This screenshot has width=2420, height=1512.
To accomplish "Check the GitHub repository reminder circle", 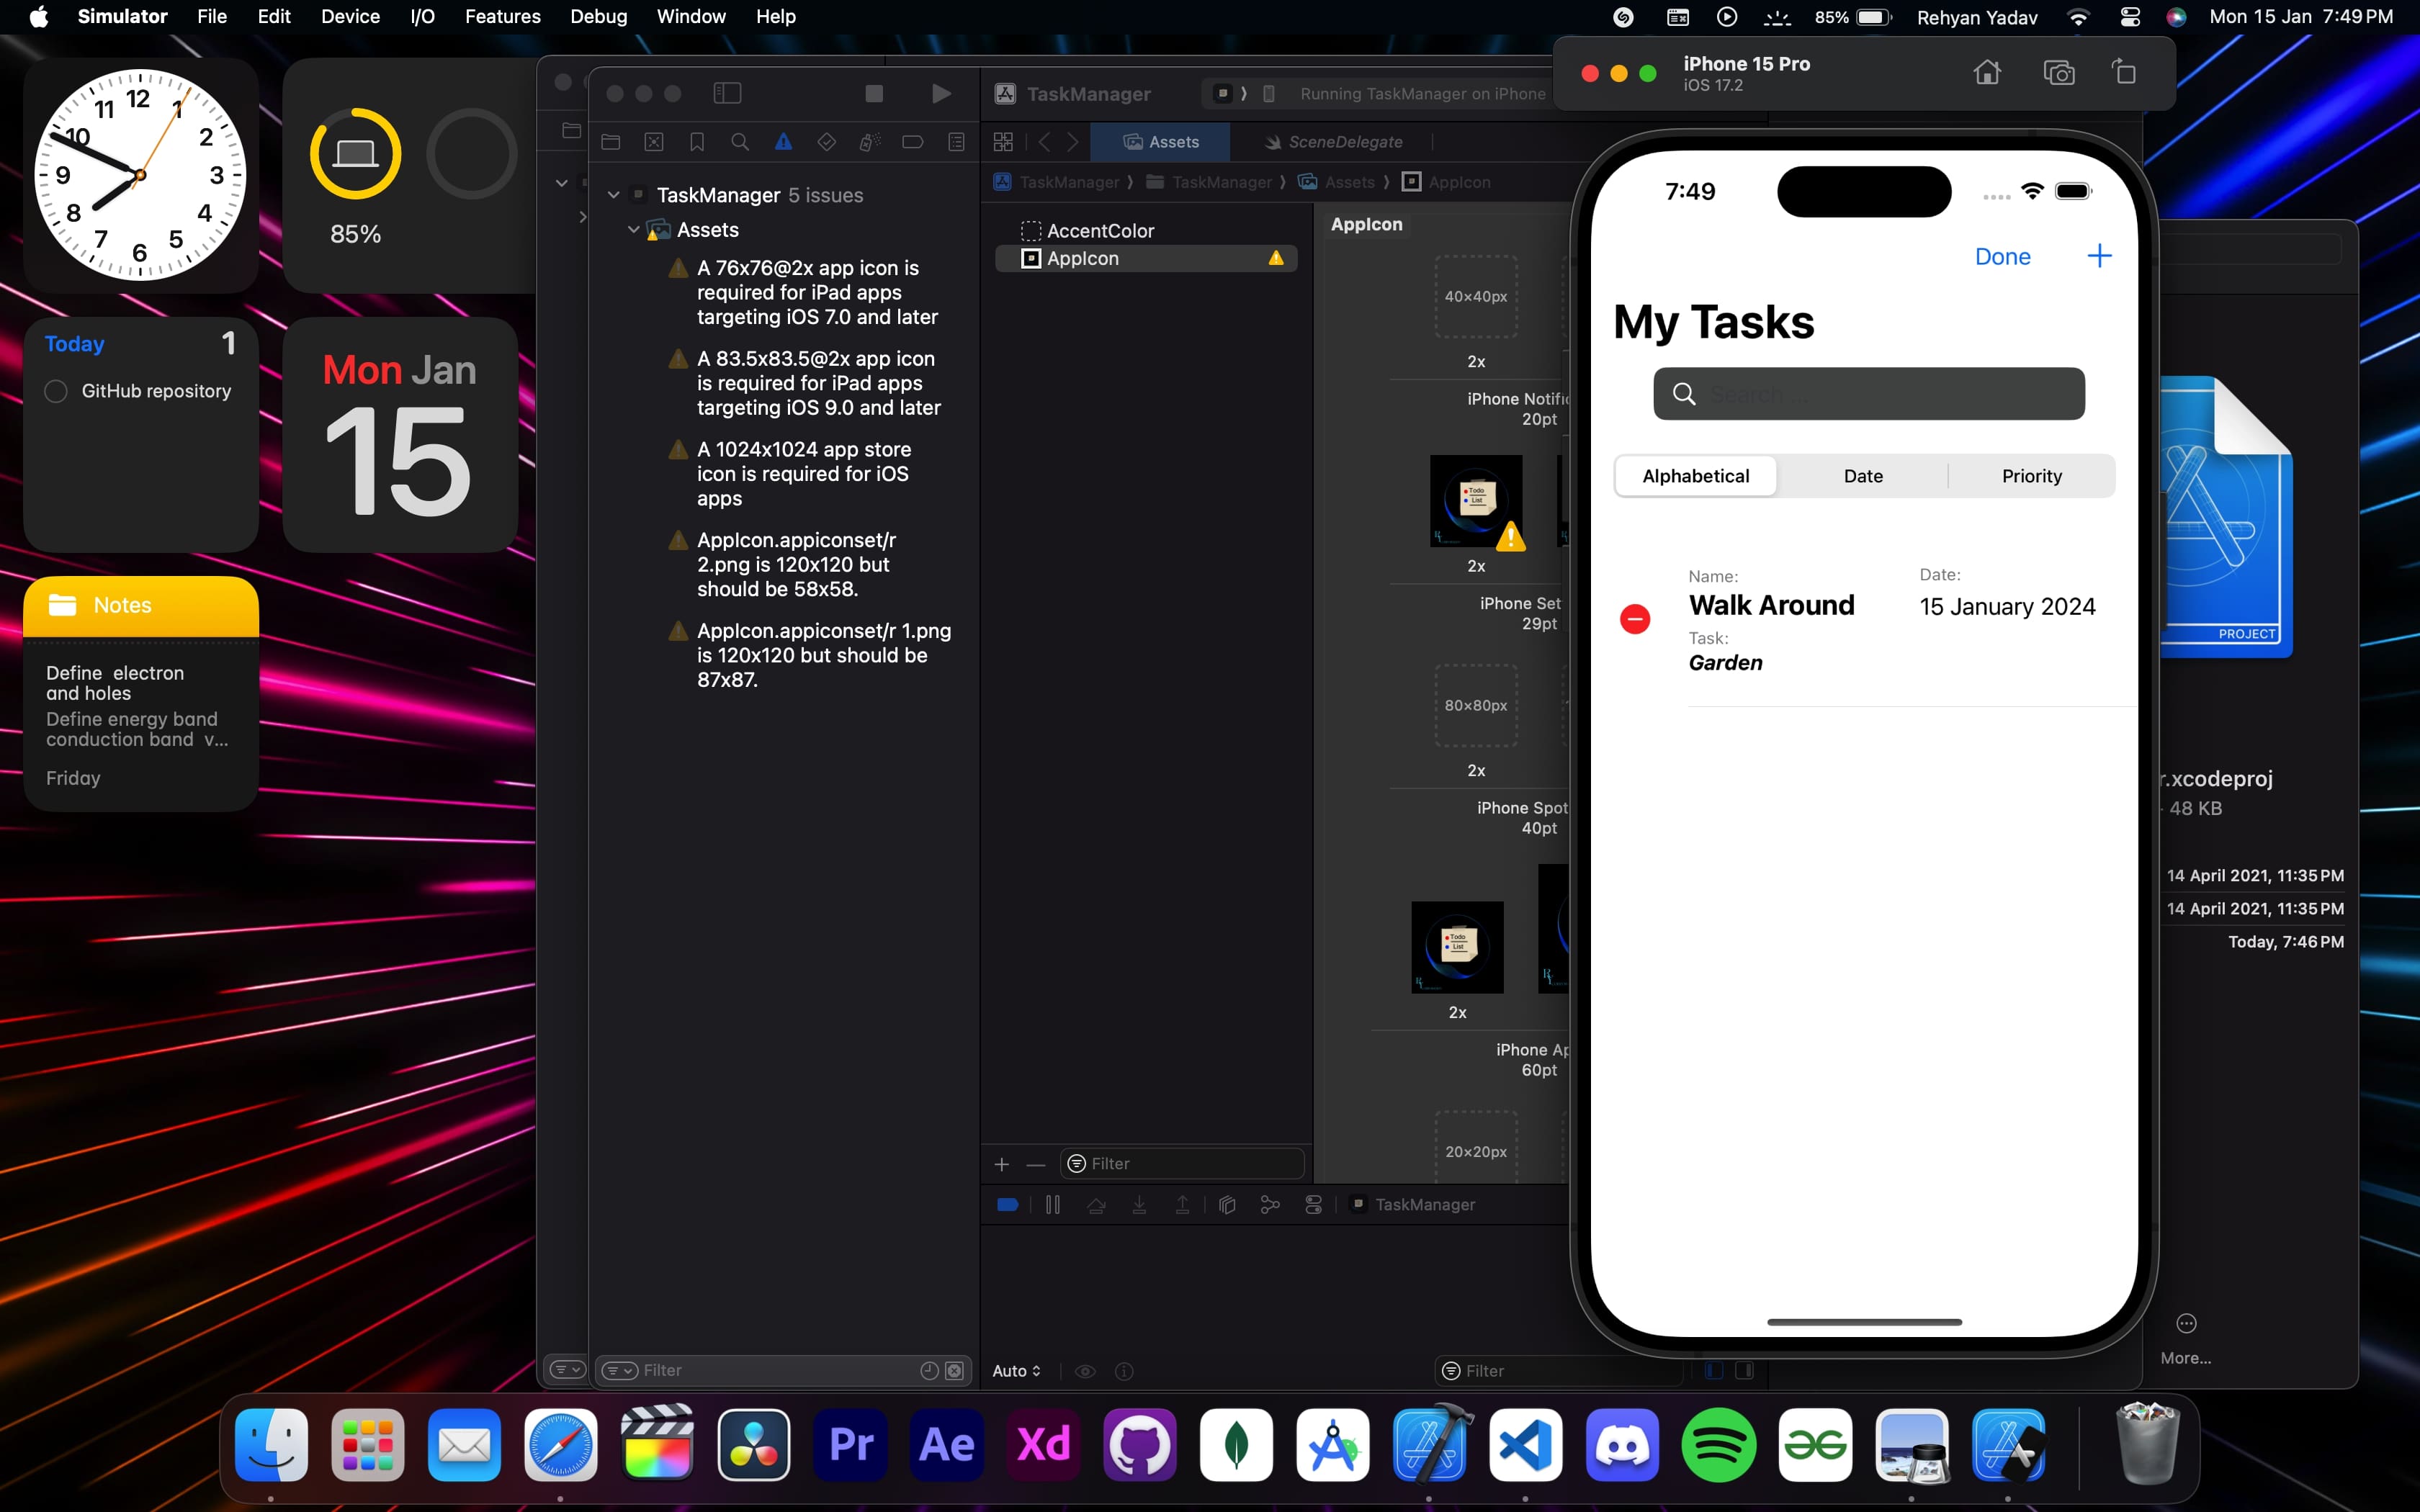I will [56, 391].
